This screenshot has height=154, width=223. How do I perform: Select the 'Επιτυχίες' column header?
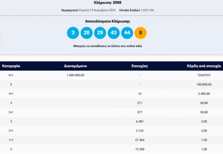[x=140, y=66]
